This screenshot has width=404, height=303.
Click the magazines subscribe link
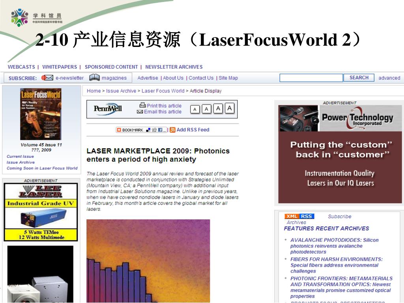pos(114,78)
